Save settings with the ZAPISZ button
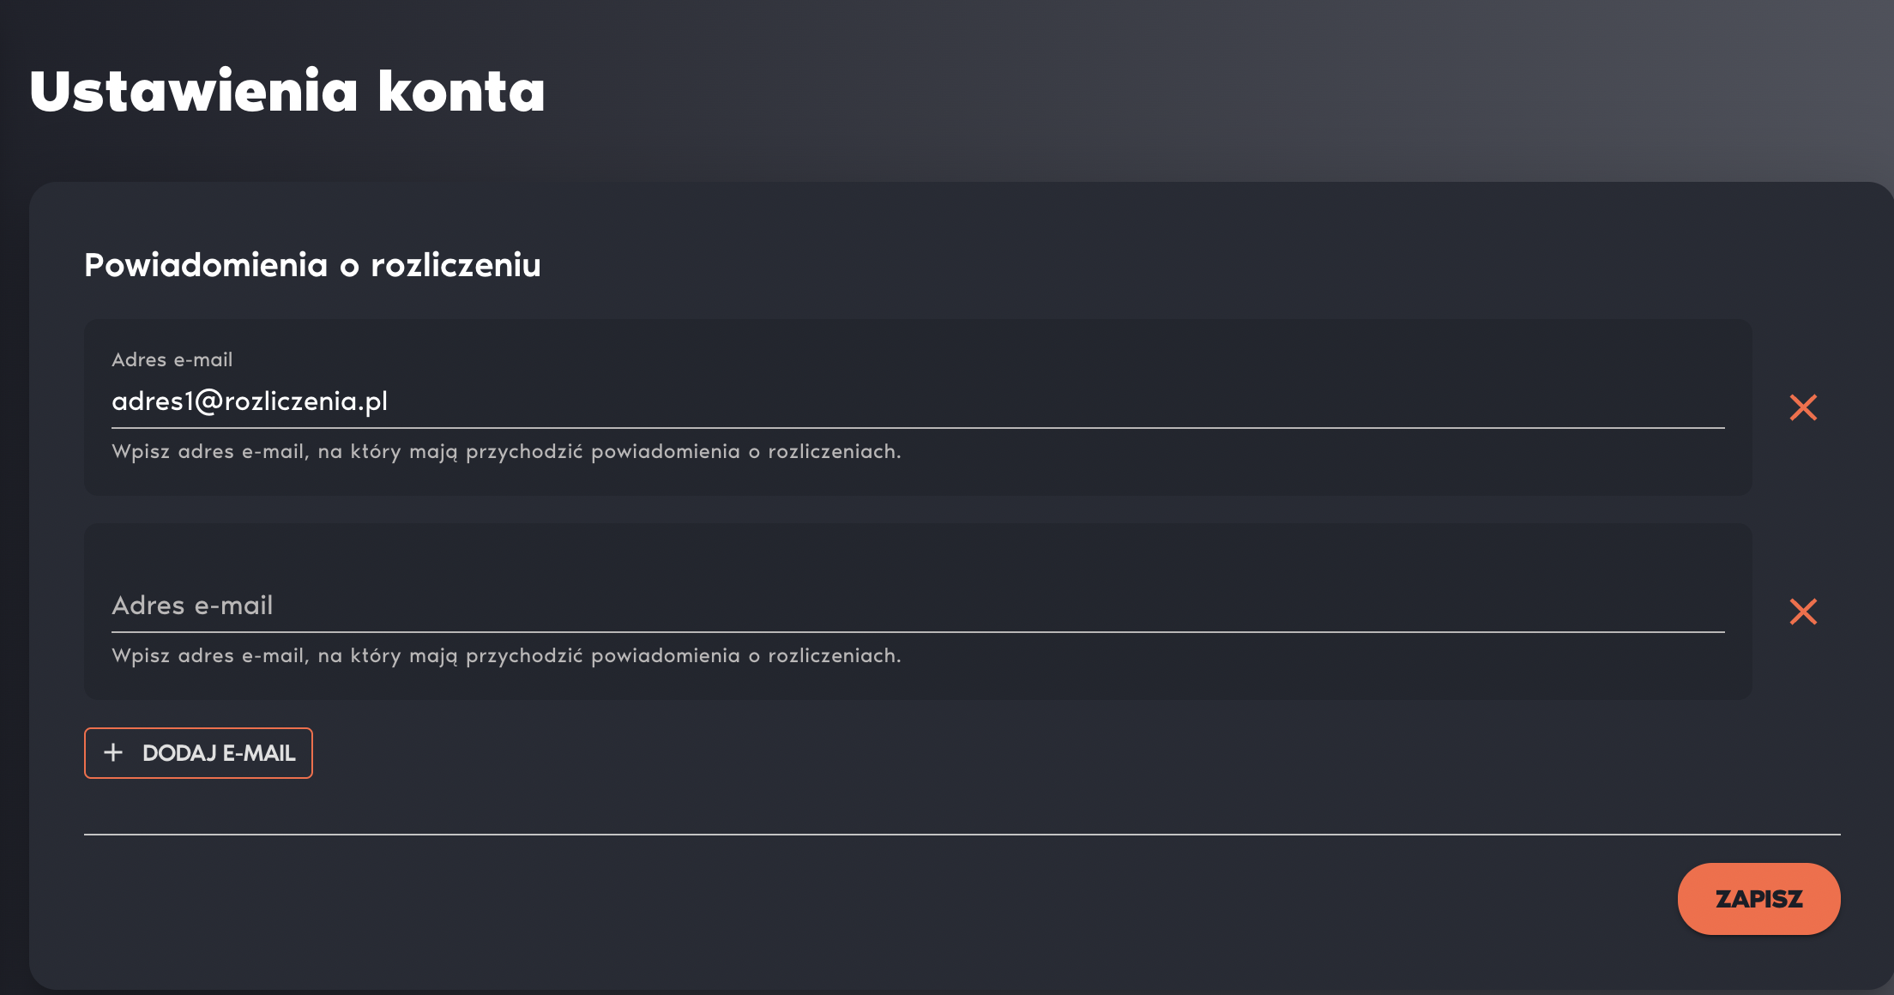Viewport: 1894px width, 995px height. pyautogui.click(x=1758, y=899)
